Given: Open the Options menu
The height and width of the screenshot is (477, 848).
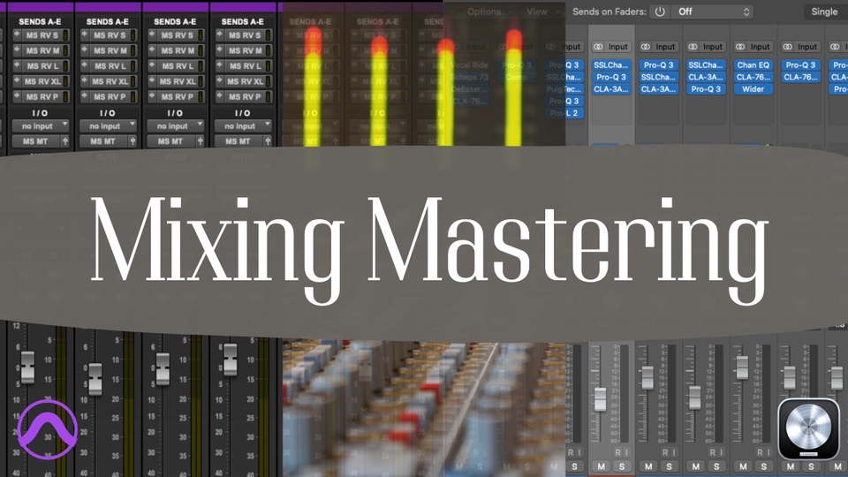Looking at the screenshot, I should pos(484,12).
